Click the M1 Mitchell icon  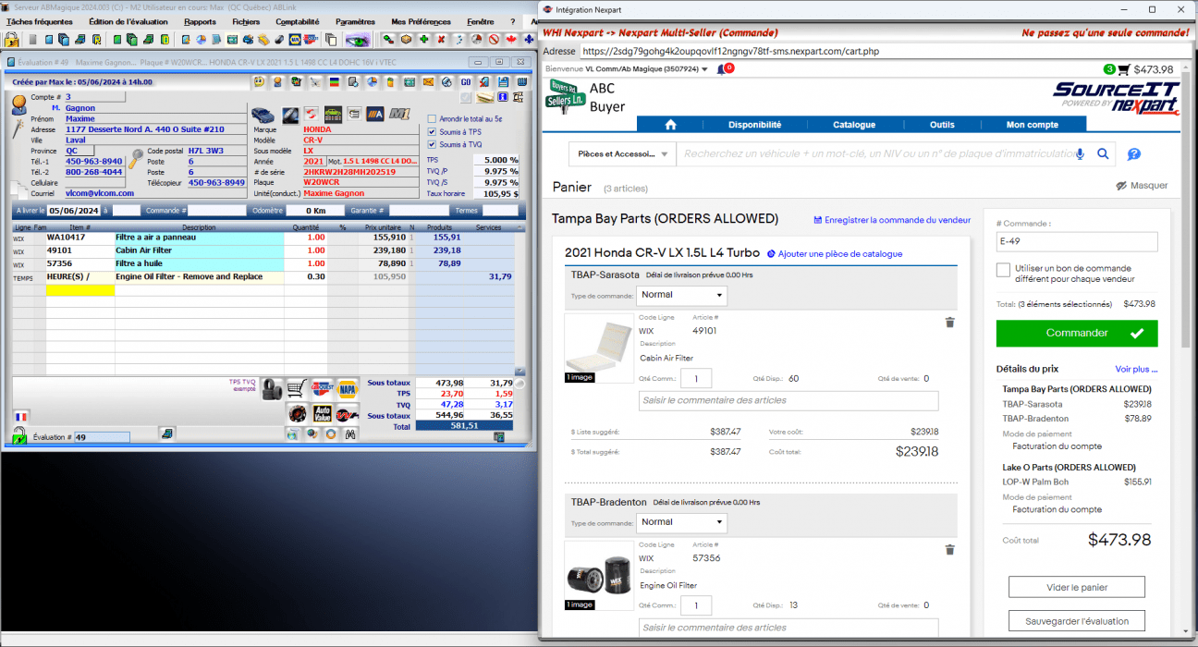(400, 114)
